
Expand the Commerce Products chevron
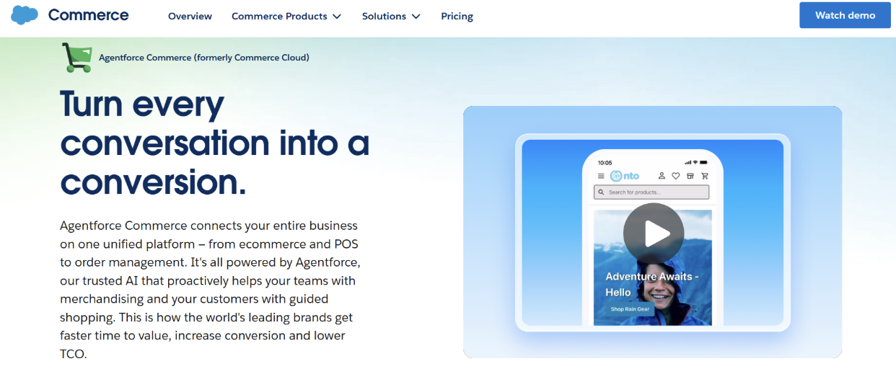(337, 16)
